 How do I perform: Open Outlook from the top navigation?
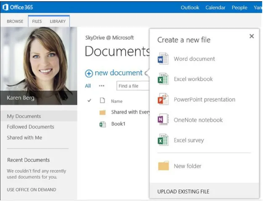190,8
